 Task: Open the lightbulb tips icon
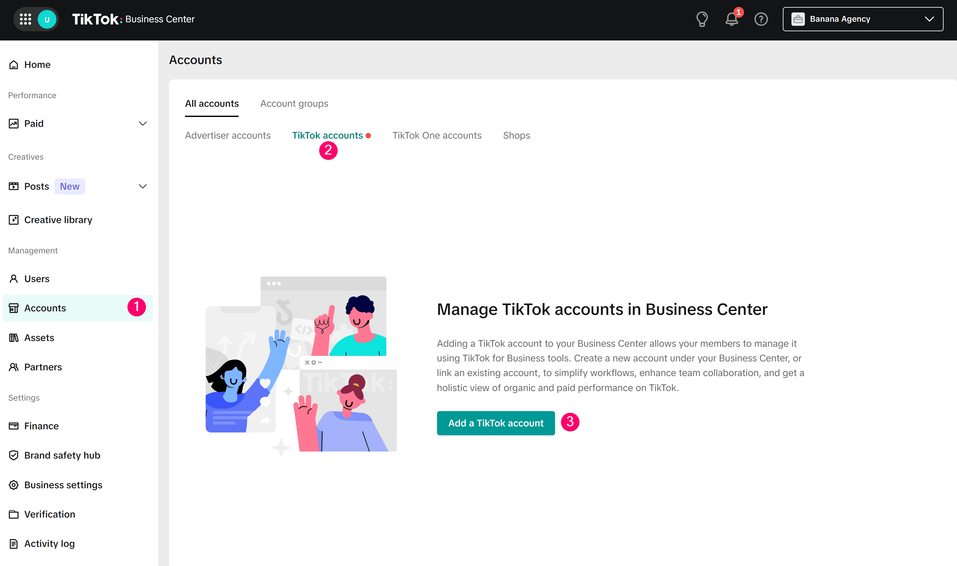coord(701,19)
